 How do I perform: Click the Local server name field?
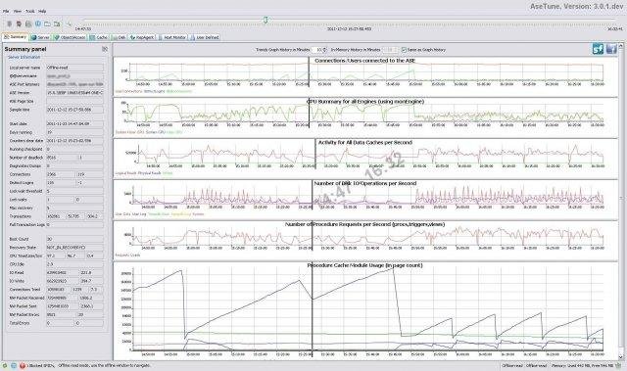pos(74,68)
